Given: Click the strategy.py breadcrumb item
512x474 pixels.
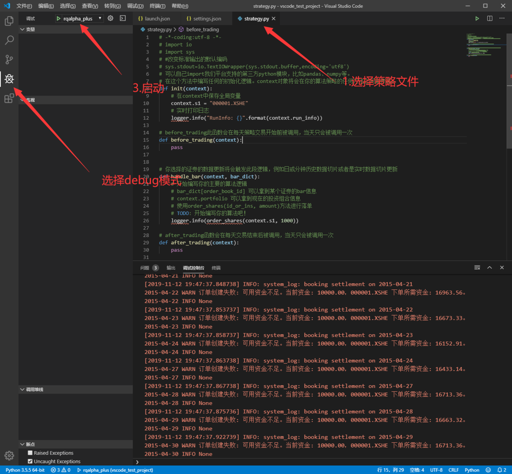Looking at the screenshot, I should coord(156,29).
